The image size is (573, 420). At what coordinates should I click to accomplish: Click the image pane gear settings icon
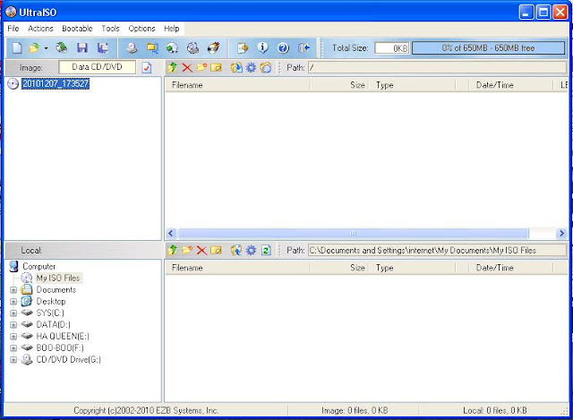point(251,67)
